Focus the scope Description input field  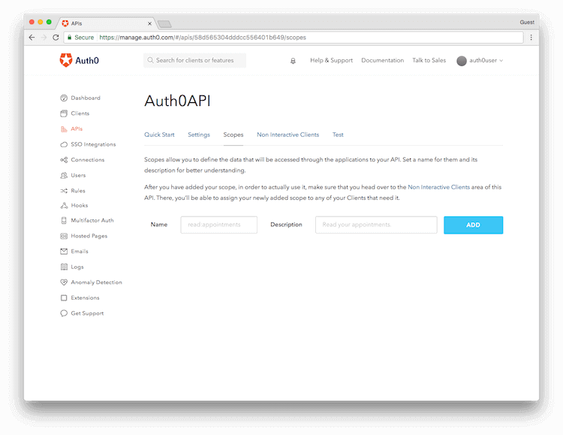coord(376,225)
